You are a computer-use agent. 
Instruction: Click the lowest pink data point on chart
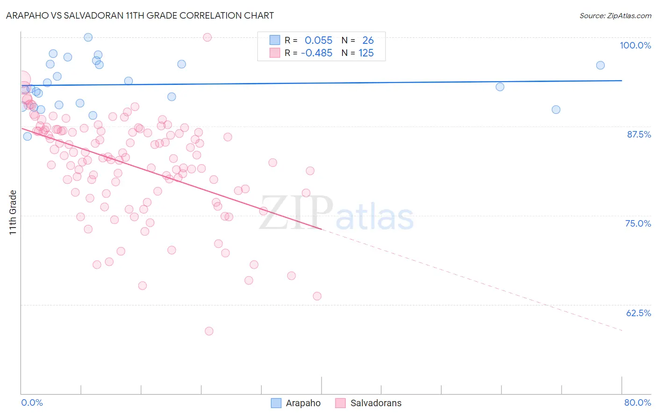[209, 331]
